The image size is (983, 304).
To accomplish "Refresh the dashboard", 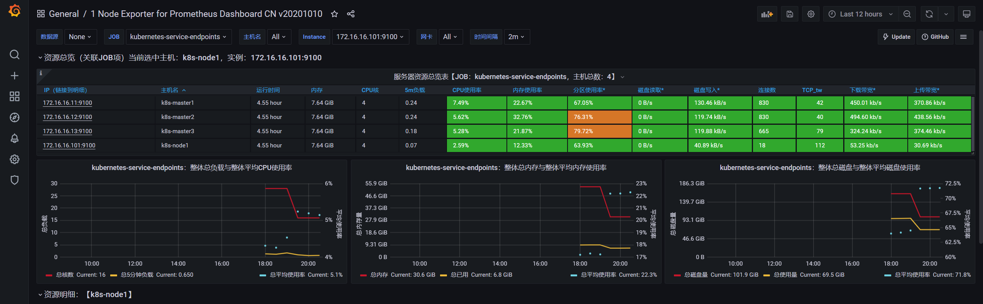I will (929, 14).
